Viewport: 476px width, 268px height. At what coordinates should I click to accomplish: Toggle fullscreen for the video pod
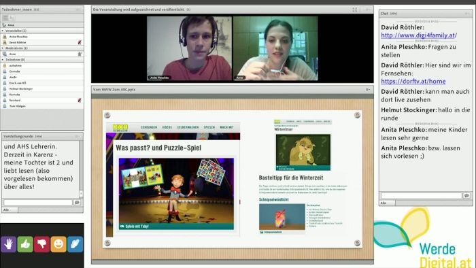coord(354,10)
